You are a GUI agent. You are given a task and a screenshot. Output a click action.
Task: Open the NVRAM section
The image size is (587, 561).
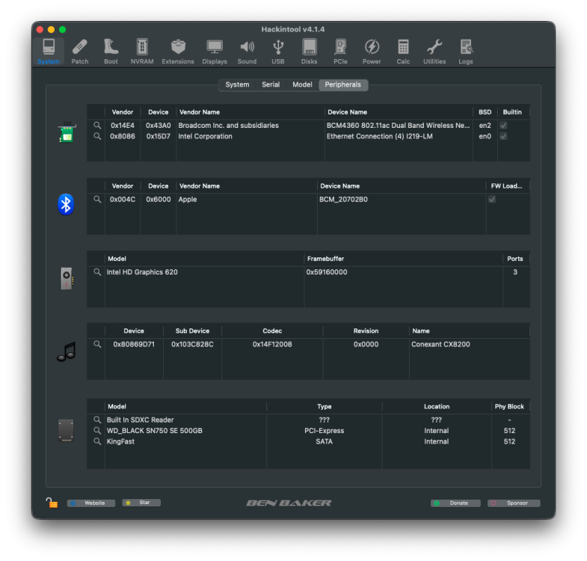point(142,52)
